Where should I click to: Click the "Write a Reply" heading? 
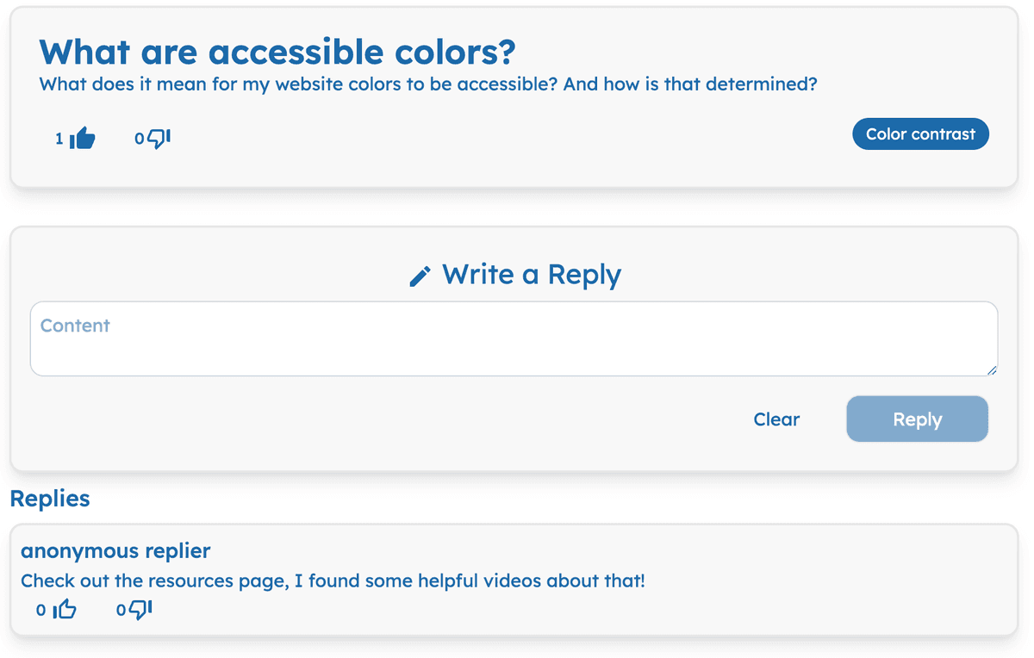(531, 275)
